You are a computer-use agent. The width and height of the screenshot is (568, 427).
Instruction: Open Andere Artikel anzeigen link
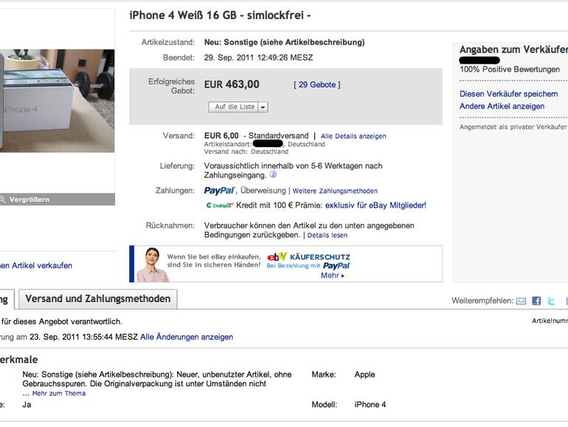click(502, 106)
